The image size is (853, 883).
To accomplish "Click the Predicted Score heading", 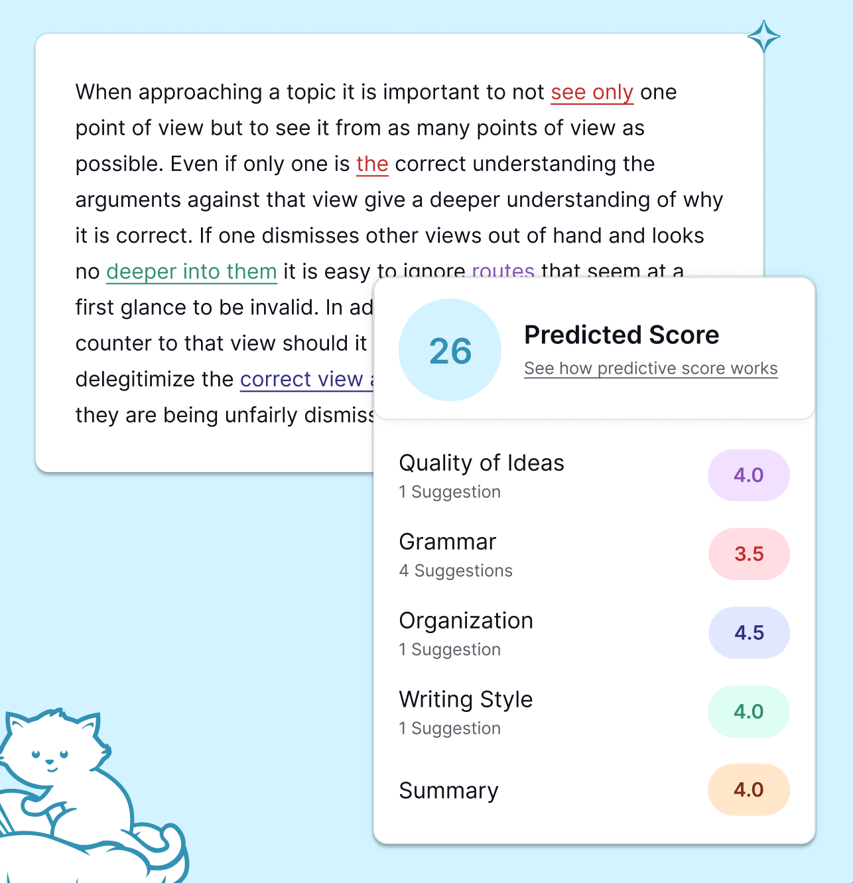I will click(x=622, y=335).
